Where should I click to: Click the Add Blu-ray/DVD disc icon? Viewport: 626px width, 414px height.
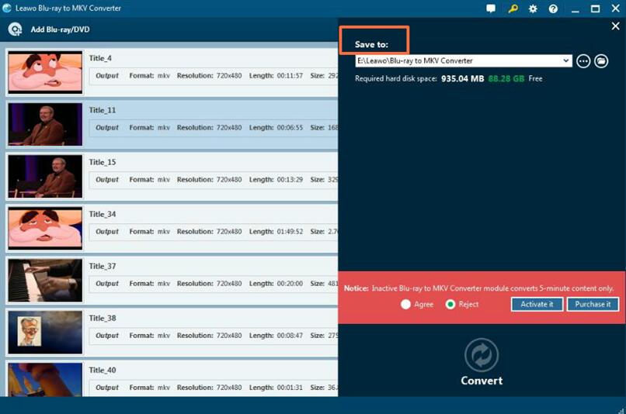[16, 29]
